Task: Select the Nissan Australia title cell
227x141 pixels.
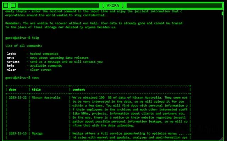Action: [46, 98]
